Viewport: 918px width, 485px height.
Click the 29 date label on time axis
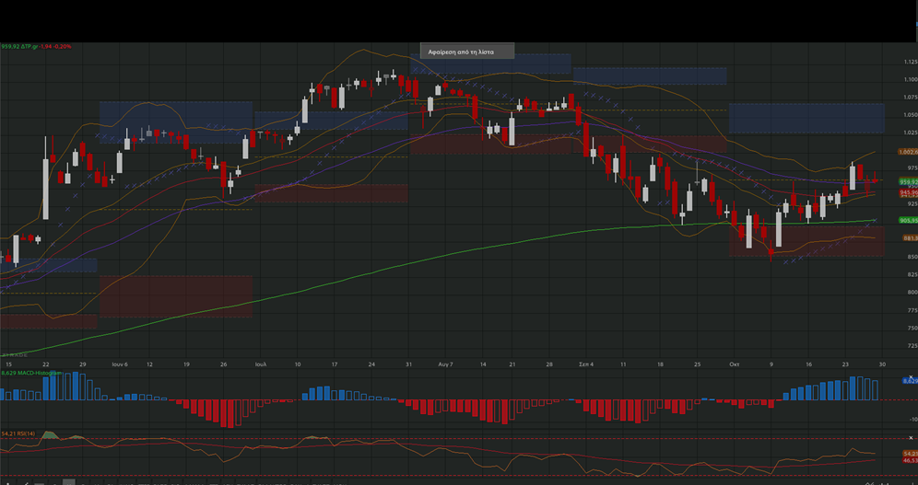click(83, 364)
